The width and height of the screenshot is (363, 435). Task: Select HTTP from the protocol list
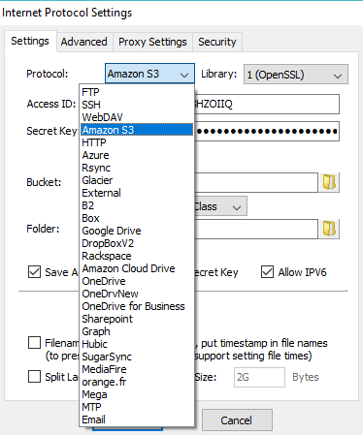click(137, 142)
